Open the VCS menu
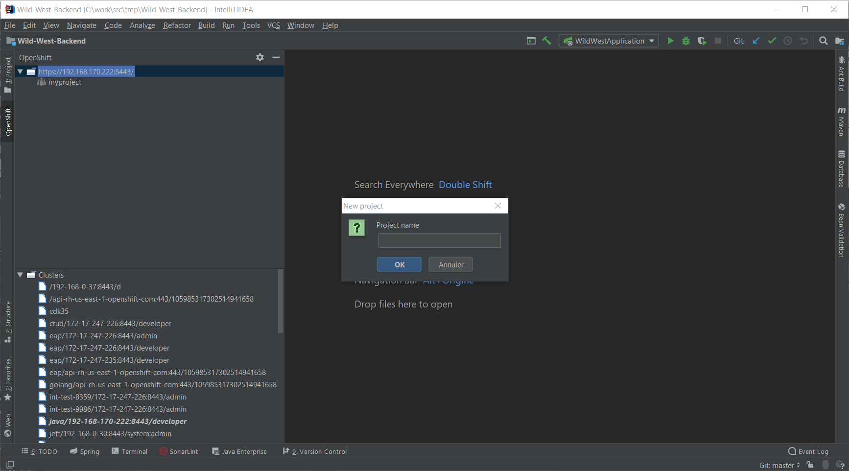Viewport: 849px width, 471px height. [x=273, y=25]
